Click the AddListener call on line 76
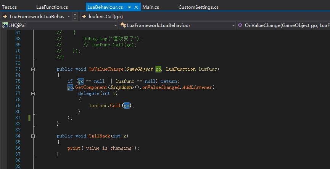The width and height of the screenshot is (330, 169). click(197, 87)
